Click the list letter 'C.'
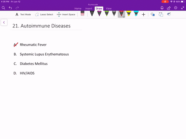186x139 pixels. [15, 64]
